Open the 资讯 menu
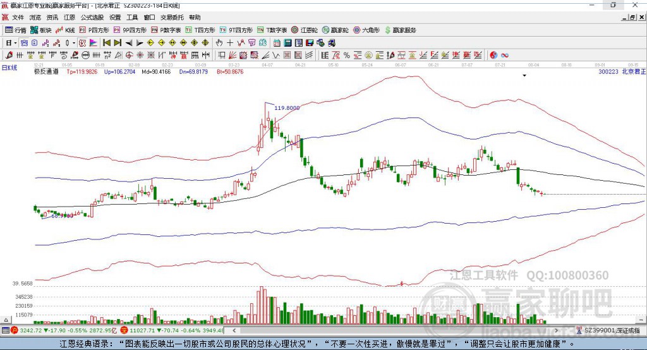 (x=52, y=17)
